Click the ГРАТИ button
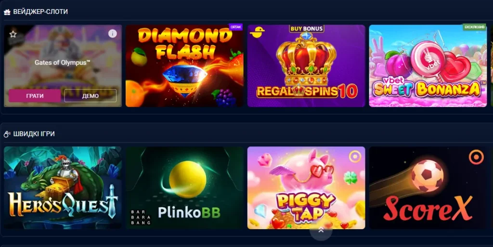 coord(35,96)
